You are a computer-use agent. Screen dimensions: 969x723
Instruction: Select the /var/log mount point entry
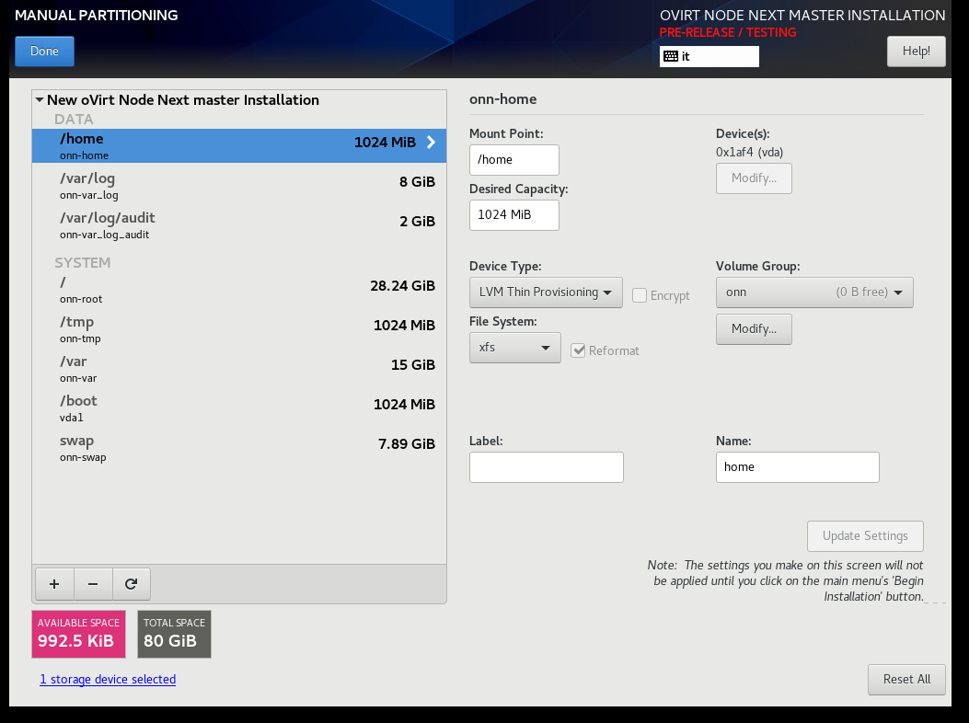pos(239,184)
